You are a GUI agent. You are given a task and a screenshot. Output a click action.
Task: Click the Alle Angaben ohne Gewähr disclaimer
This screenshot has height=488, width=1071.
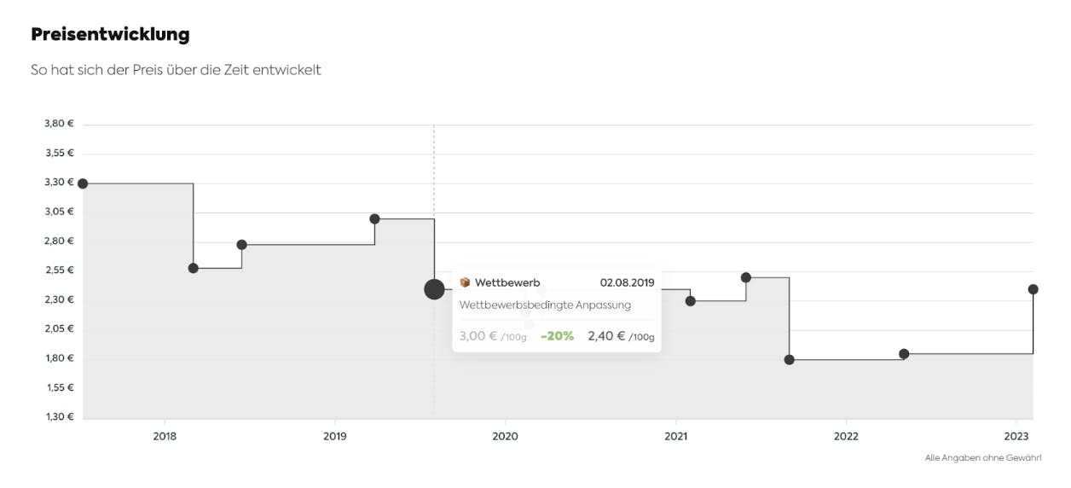[983, 458]
